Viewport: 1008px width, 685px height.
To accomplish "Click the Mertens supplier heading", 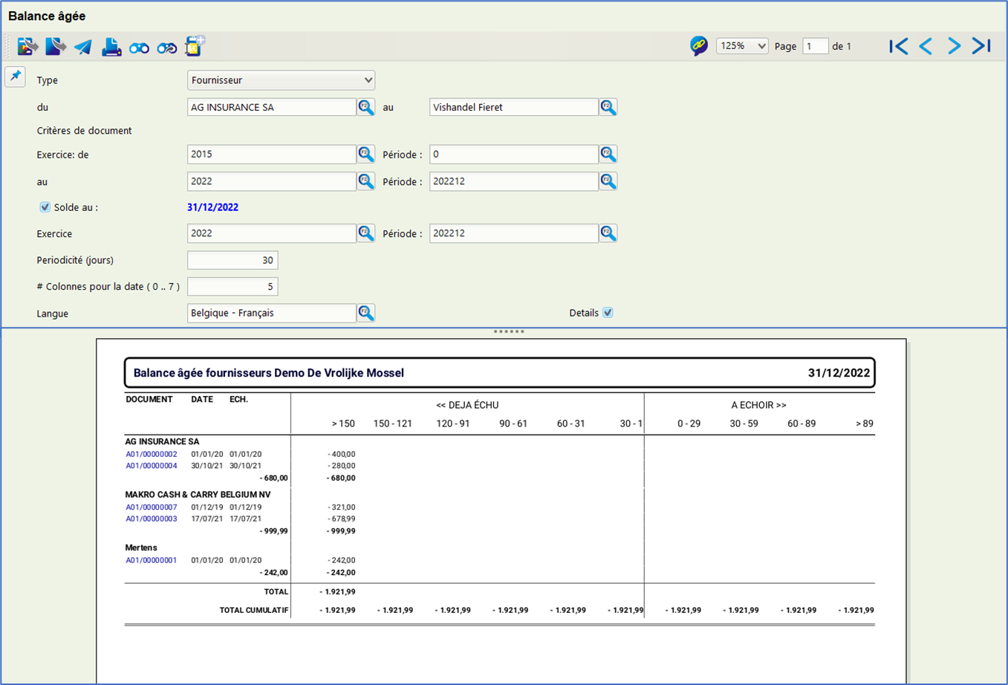I will coord(141,548).
